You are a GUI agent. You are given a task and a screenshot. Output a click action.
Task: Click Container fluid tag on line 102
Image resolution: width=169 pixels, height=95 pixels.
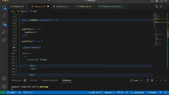coord(37,60)
